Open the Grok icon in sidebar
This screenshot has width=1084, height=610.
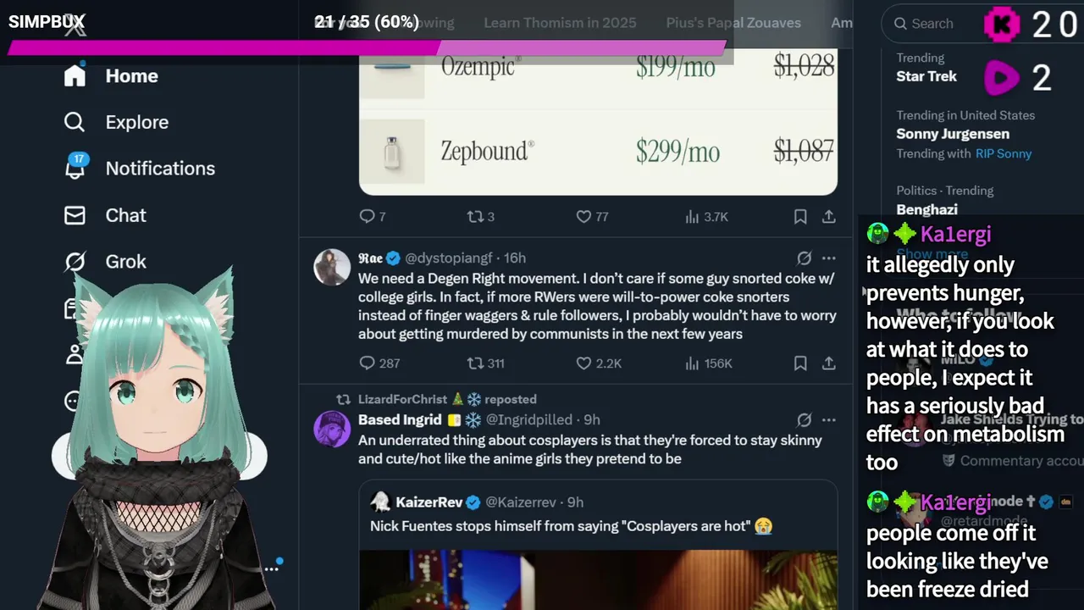click(x=75, y=262)
